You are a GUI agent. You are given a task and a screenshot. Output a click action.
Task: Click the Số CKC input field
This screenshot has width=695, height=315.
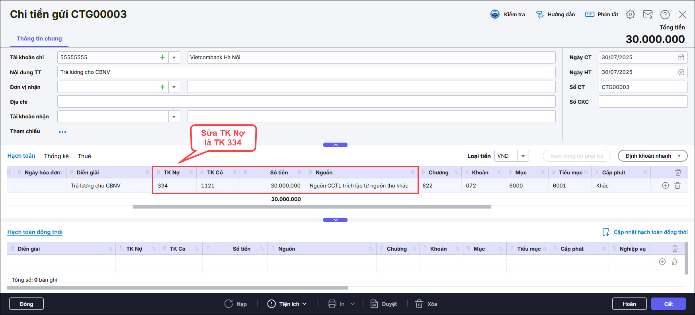pos(642,102)
